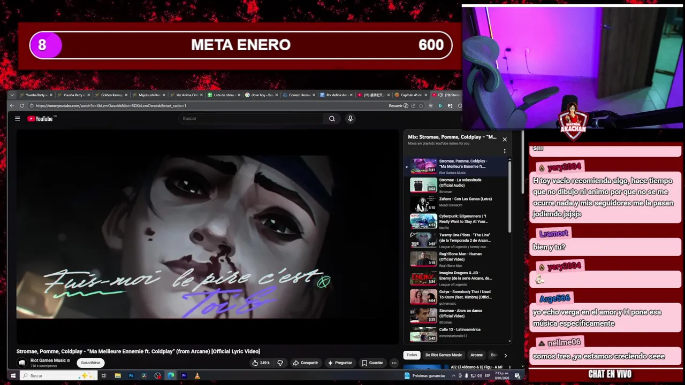Switch to the dolar hoy tab
Image resolution: width=685 pixels, height=385 pixels.
tap(262, 95)
